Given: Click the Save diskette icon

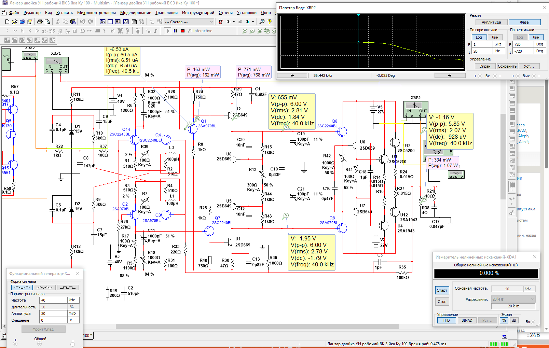Looking at the screenshot, I should [x=30, y=22].
